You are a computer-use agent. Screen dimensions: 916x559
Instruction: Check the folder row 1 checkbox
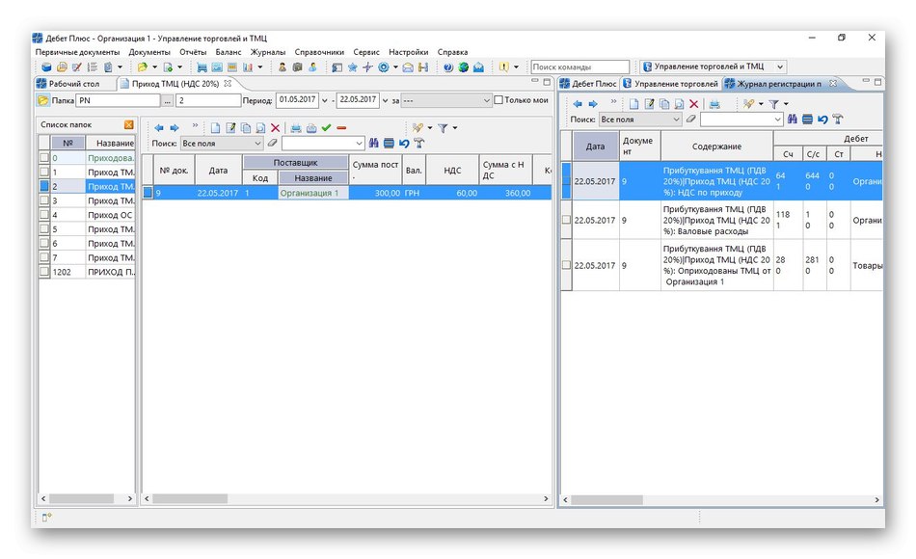coord(44,172)
